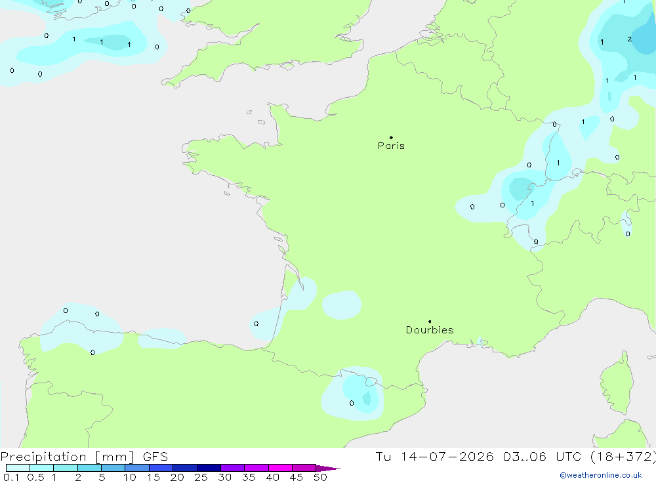Click the Dourbies location dot marker

coord(430,322)
